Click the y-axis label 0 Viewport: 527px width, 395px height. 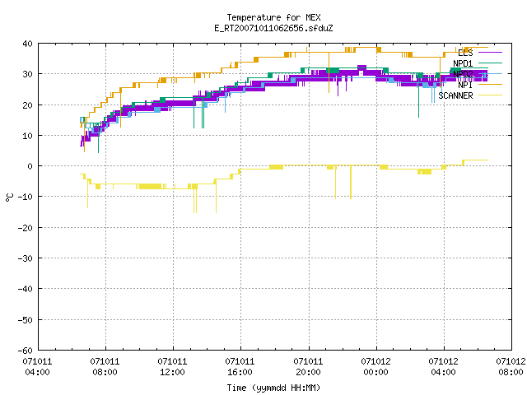[30, 166]
